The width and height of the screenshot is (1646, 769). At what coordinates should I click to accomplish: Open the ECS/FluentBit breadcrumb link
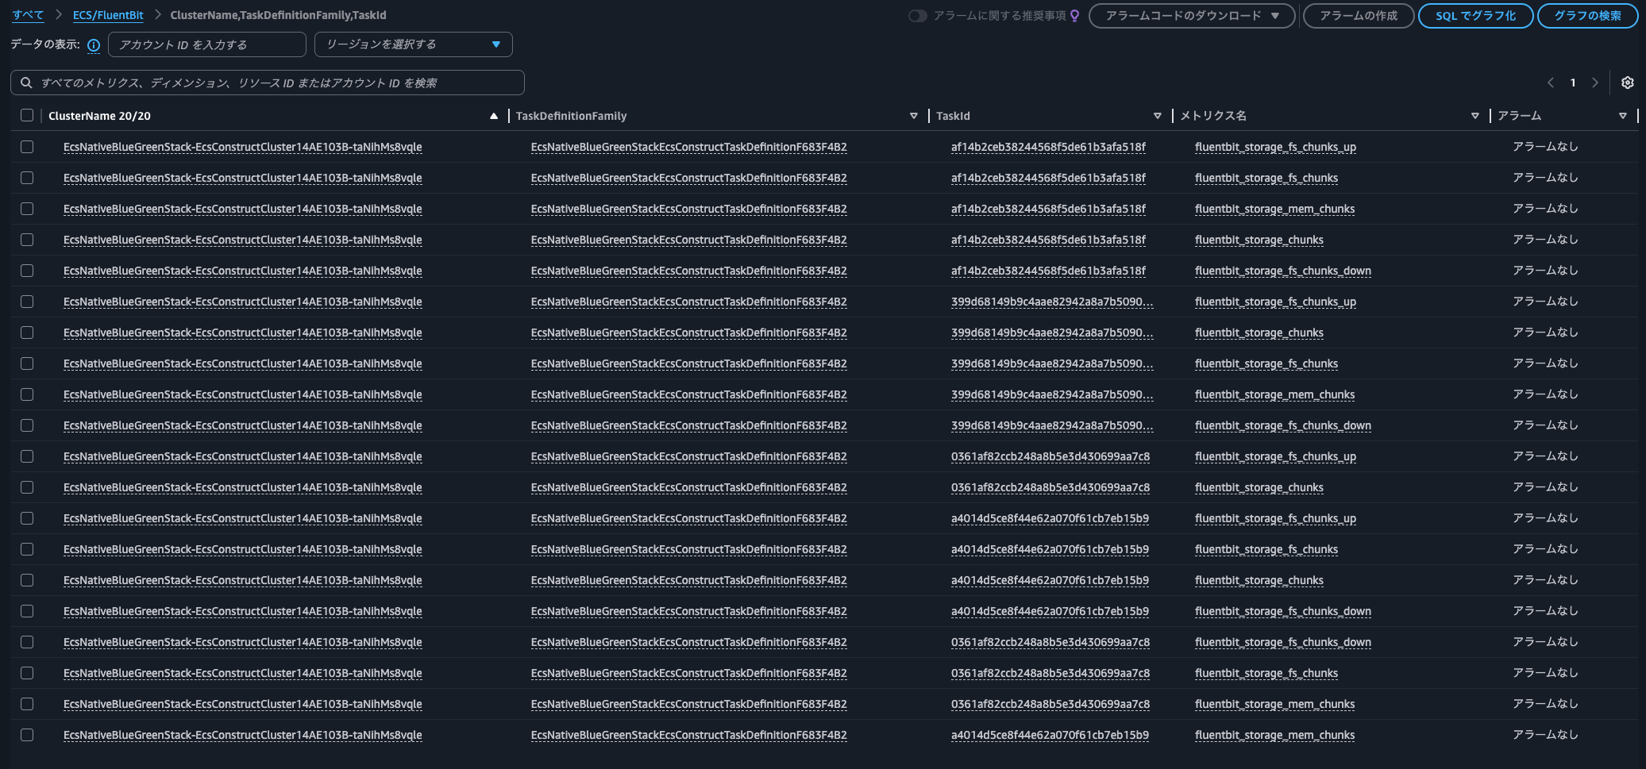click(x=108, y=15)
